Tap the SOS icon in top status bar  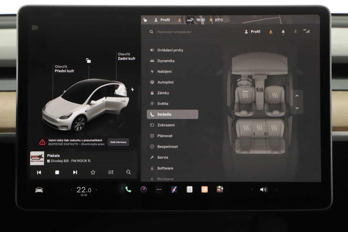pos(190,20)
